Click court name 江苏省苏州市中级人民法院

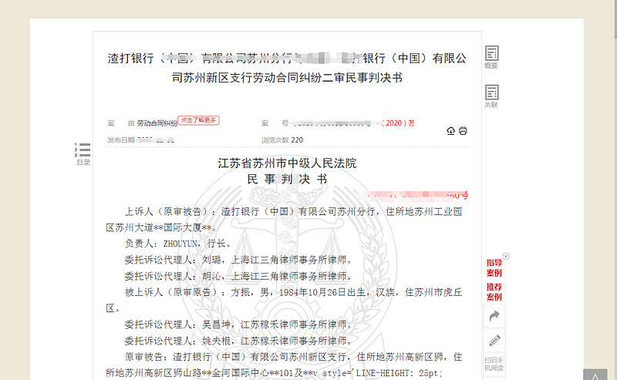pos(287,163)
